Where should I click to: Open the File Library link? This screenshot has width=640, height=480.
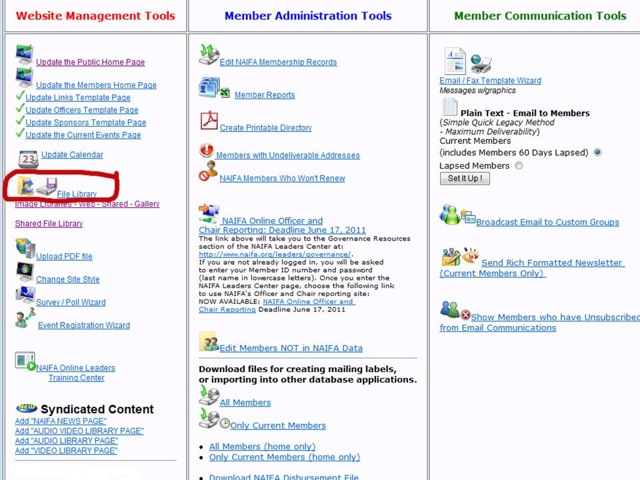(x=77, y=194)
